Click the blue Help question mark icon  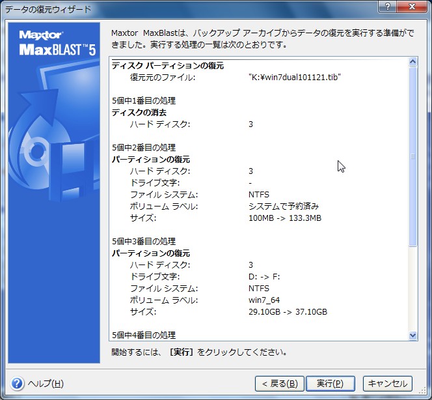[17, 384]
